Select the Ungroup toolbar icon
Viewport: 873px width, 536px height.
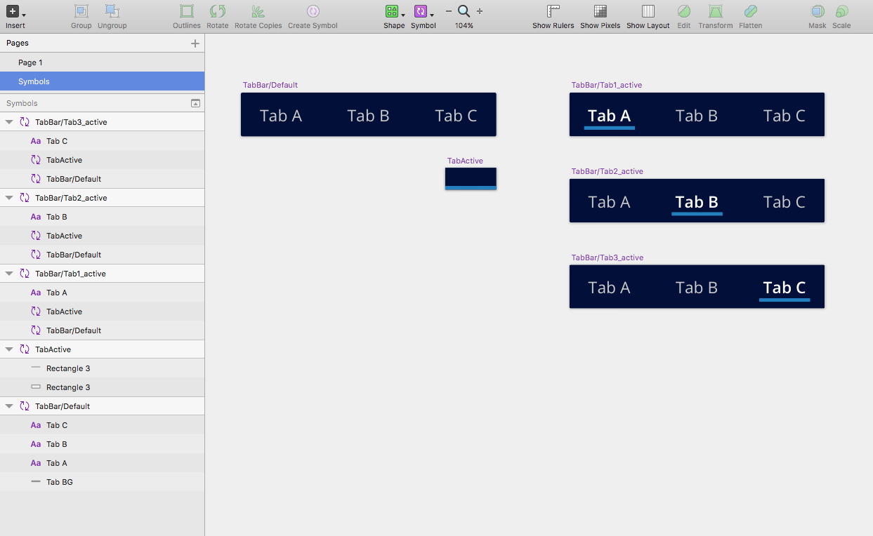[x=112, y=11]
